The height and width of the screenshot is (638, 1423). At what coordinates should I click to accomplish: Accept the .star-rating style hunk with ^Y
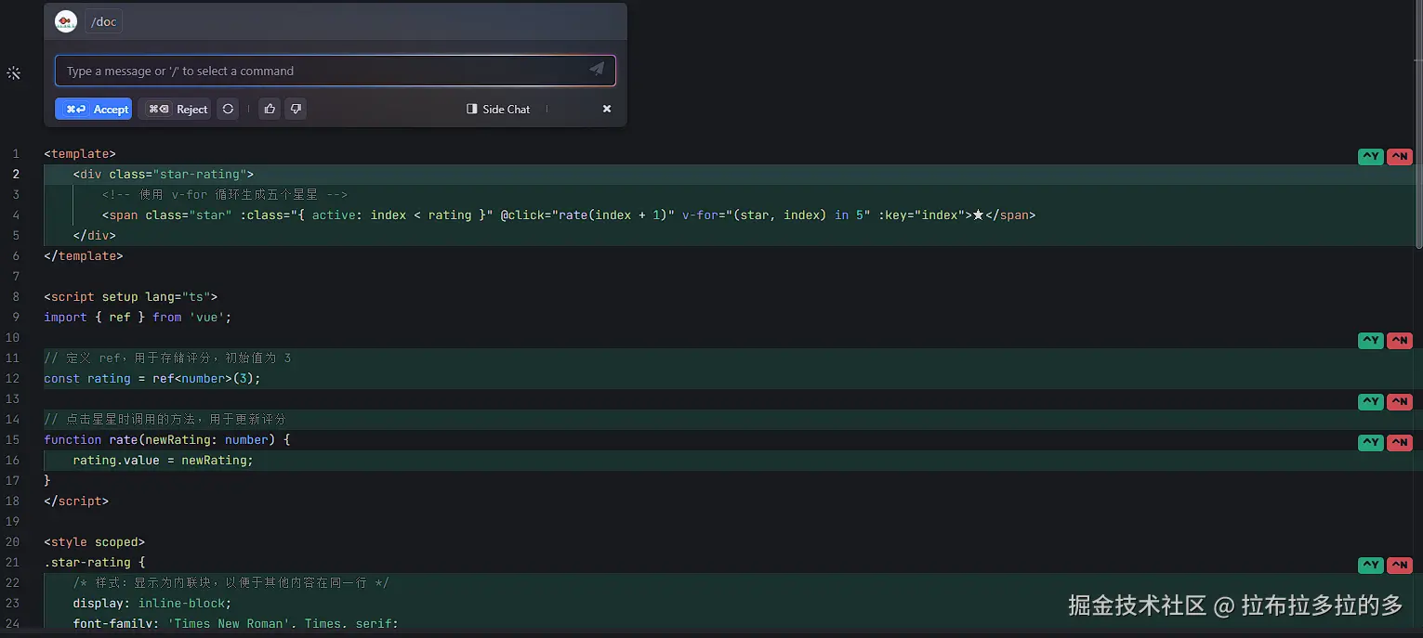[x=1370, y=566]
